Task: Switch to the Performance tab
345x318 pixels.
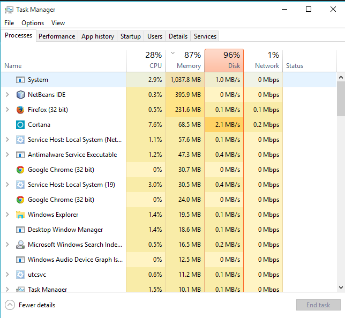Action: tap(57, 36)
